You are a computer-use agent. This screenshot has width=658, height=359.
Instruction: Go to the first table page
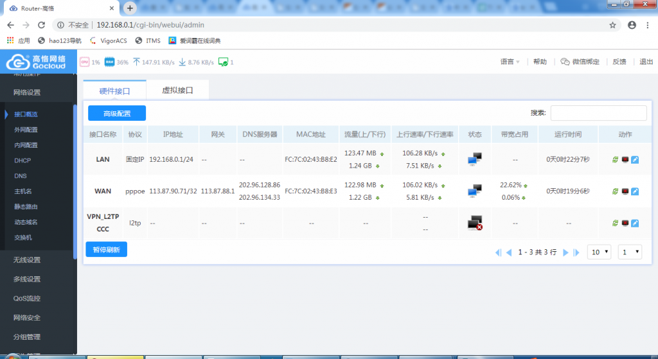498,252
